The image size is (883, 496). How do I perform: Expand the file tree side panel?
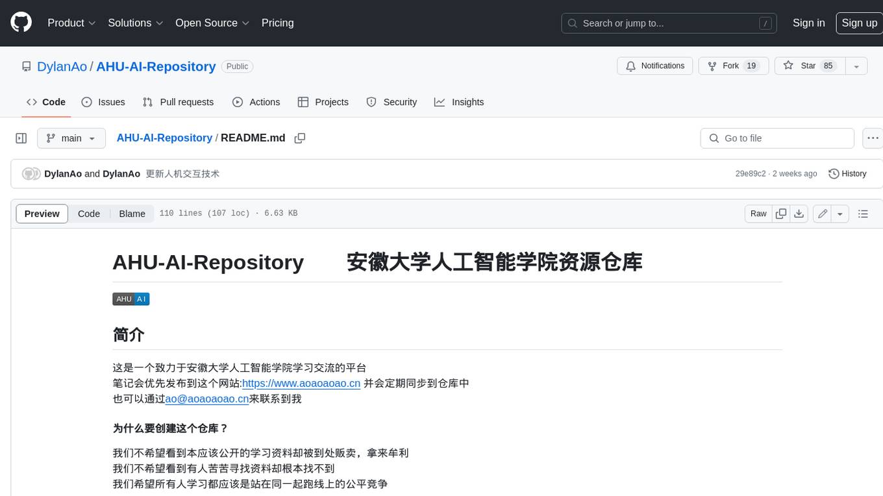(21, 138)
